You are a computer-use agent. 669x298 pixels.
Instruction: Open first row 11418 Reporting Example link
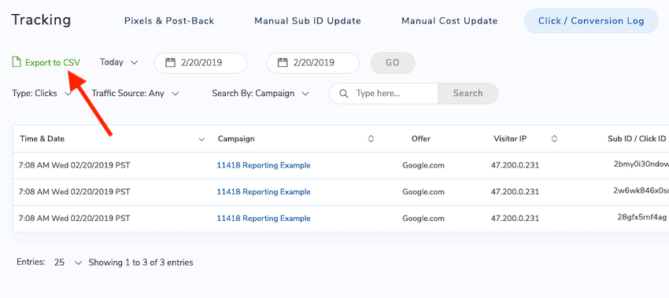(x=264, y=165)
